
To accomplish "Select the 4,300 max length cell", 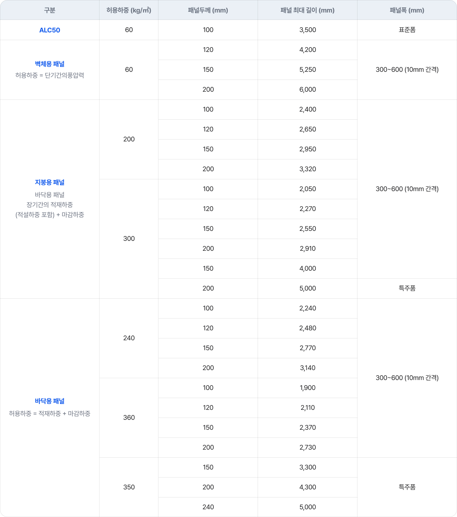I will [x=307, y=488].
